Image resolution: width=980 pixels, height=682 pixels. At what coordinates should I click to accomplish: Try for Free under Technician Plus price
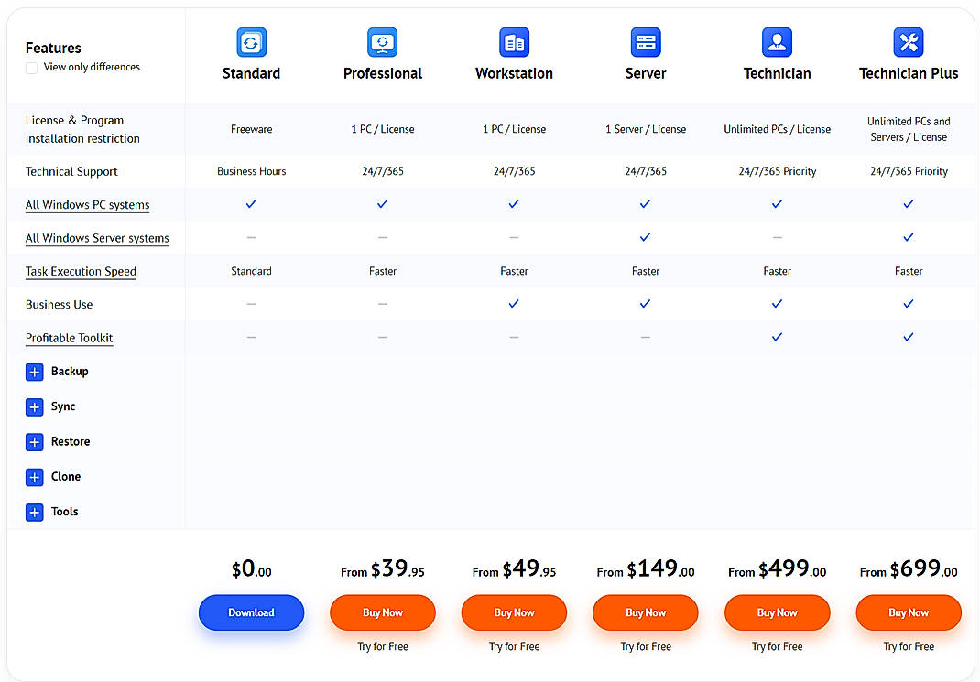pyautogui.click(x=909, y=646)
